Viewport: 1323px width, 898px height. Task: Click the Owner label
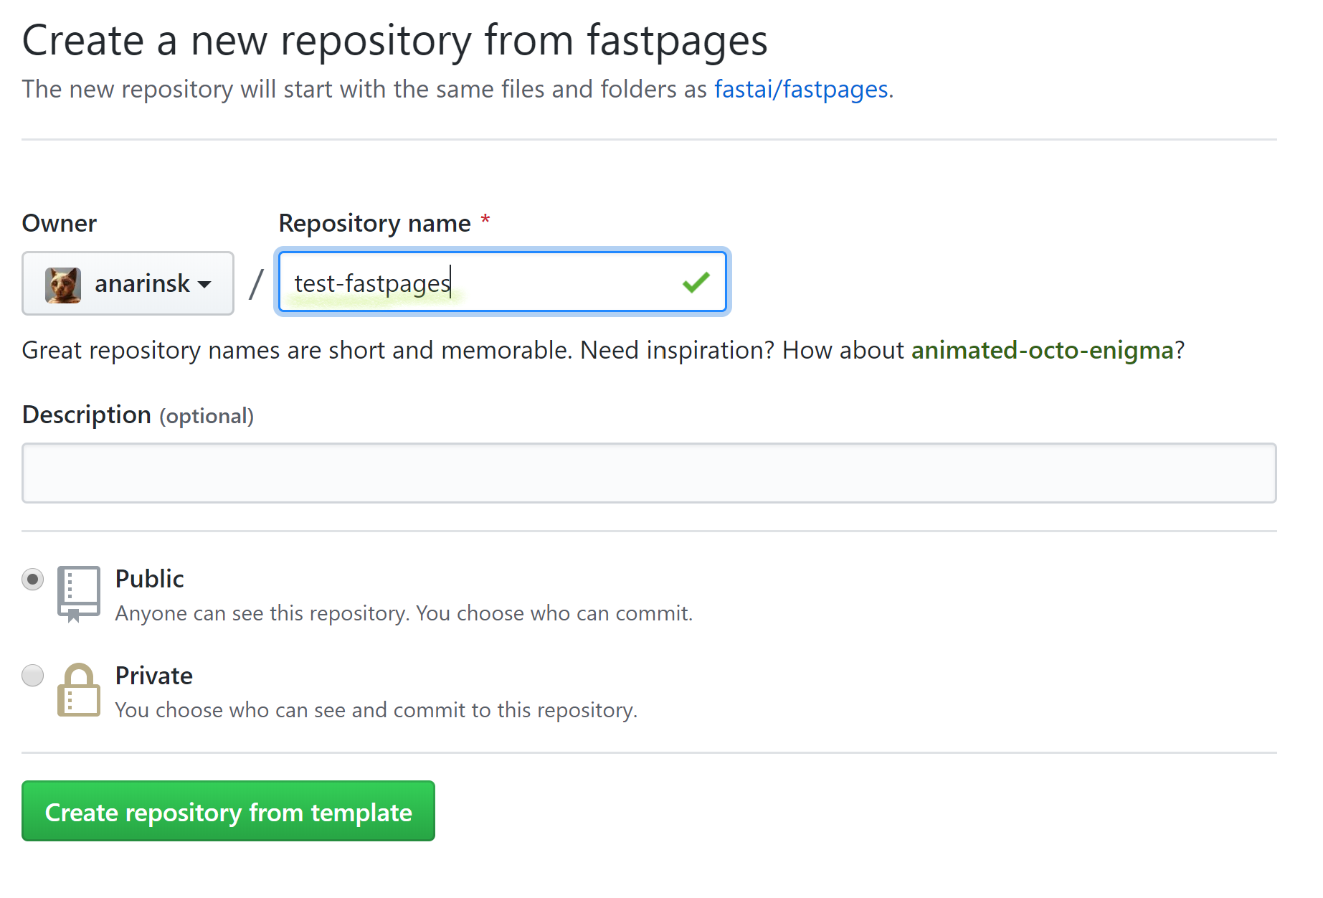60,223
